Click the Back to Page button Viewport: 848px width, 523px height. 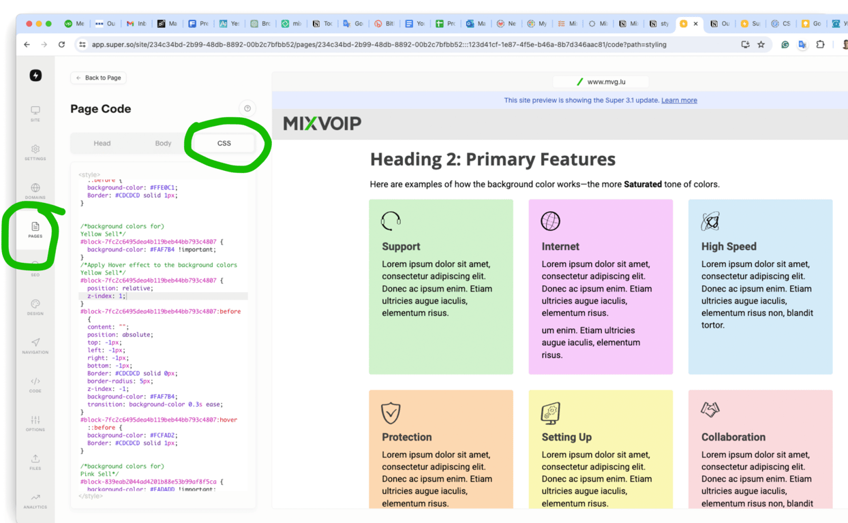click(x=97, y=78)
